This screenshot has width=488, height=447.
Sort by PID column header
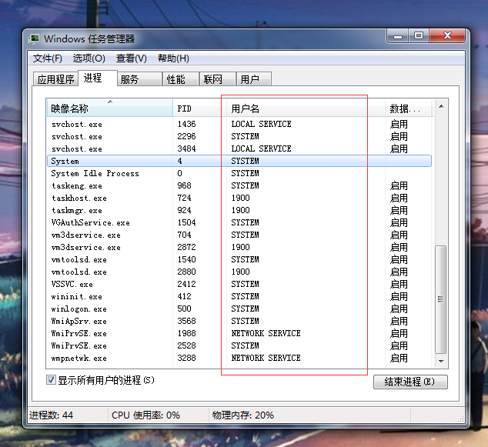tap(199, 108)
